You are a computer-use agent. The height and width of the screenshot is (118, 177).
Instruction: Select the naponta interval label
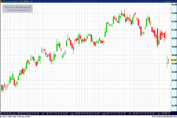168,1
